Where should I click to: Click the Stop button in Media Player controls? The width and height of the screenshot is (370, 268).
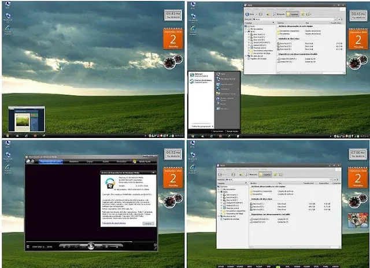76,247
